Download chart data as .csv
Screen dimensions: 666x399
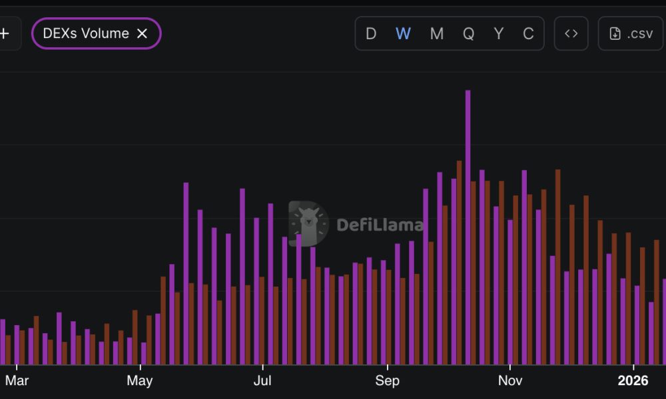(631, 33)
